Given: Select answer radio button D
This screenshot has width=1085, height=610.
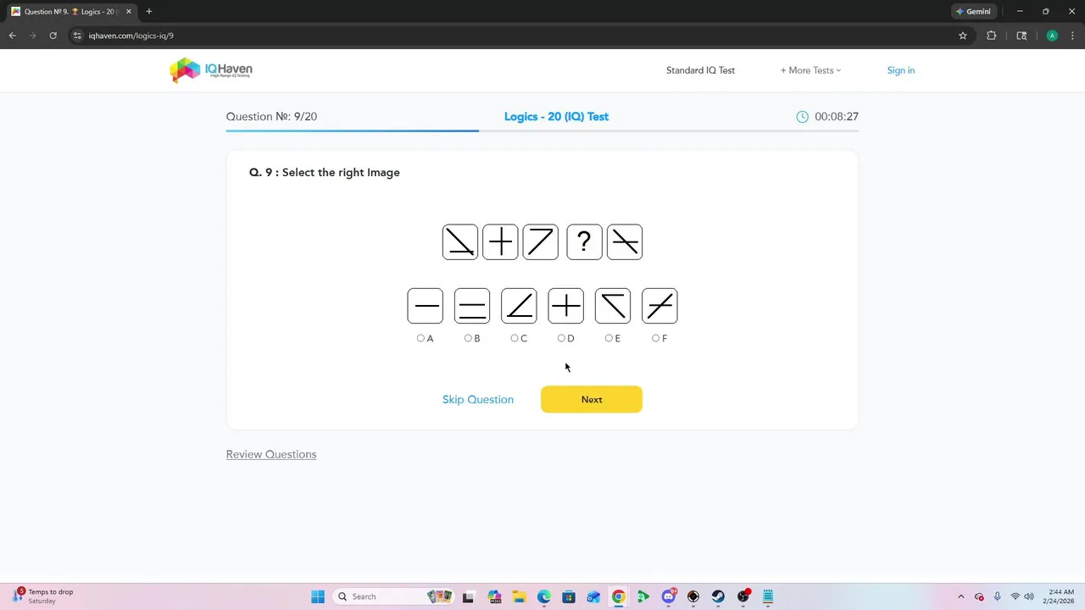Looking at the screenshot, I should 561,338.
